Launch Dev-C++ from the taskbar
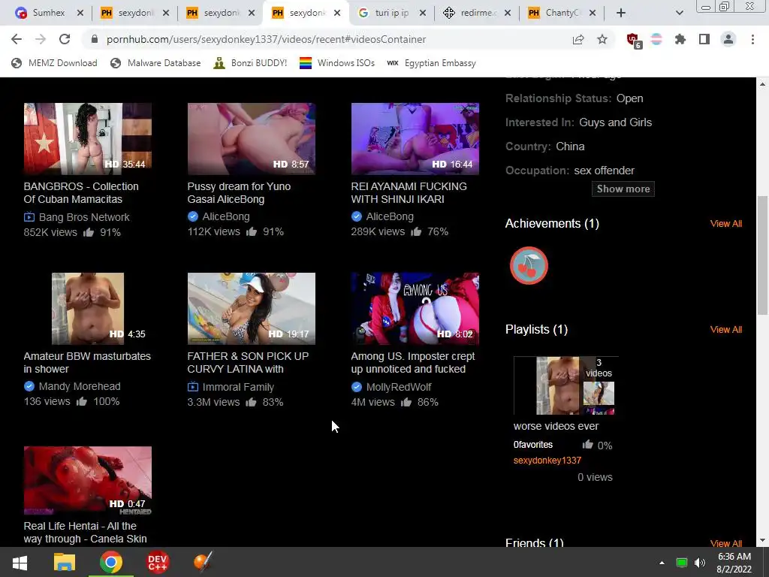 point(158,562)
